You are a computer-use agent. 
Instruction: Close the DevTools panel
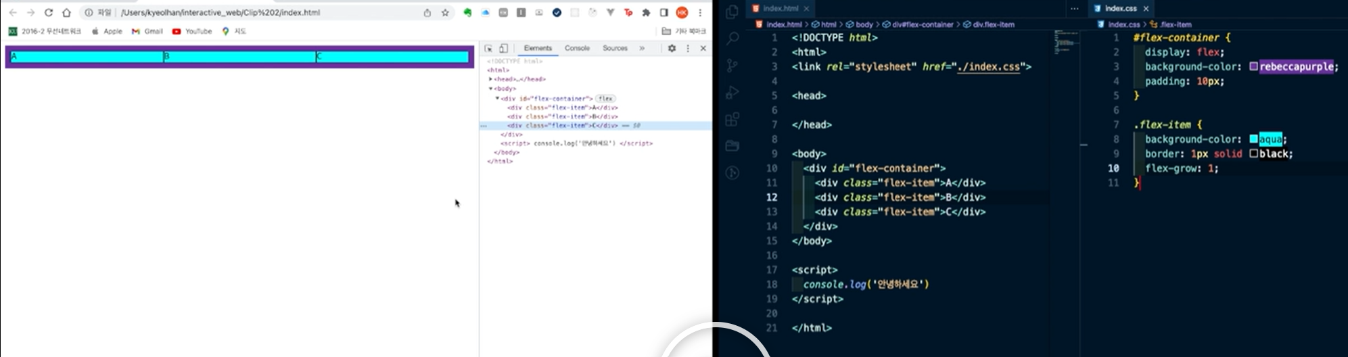pos(703,49)
